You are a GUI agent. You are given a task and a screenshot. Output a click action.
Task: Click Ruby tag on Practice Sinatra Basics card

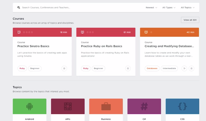click(22, 68)
